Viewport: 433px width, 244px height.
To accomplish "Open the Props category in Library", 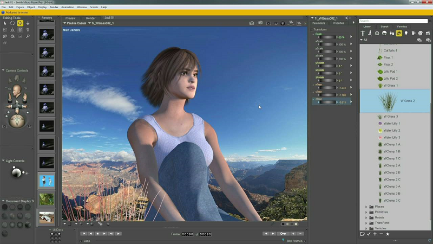I will (x=399, y=33).
